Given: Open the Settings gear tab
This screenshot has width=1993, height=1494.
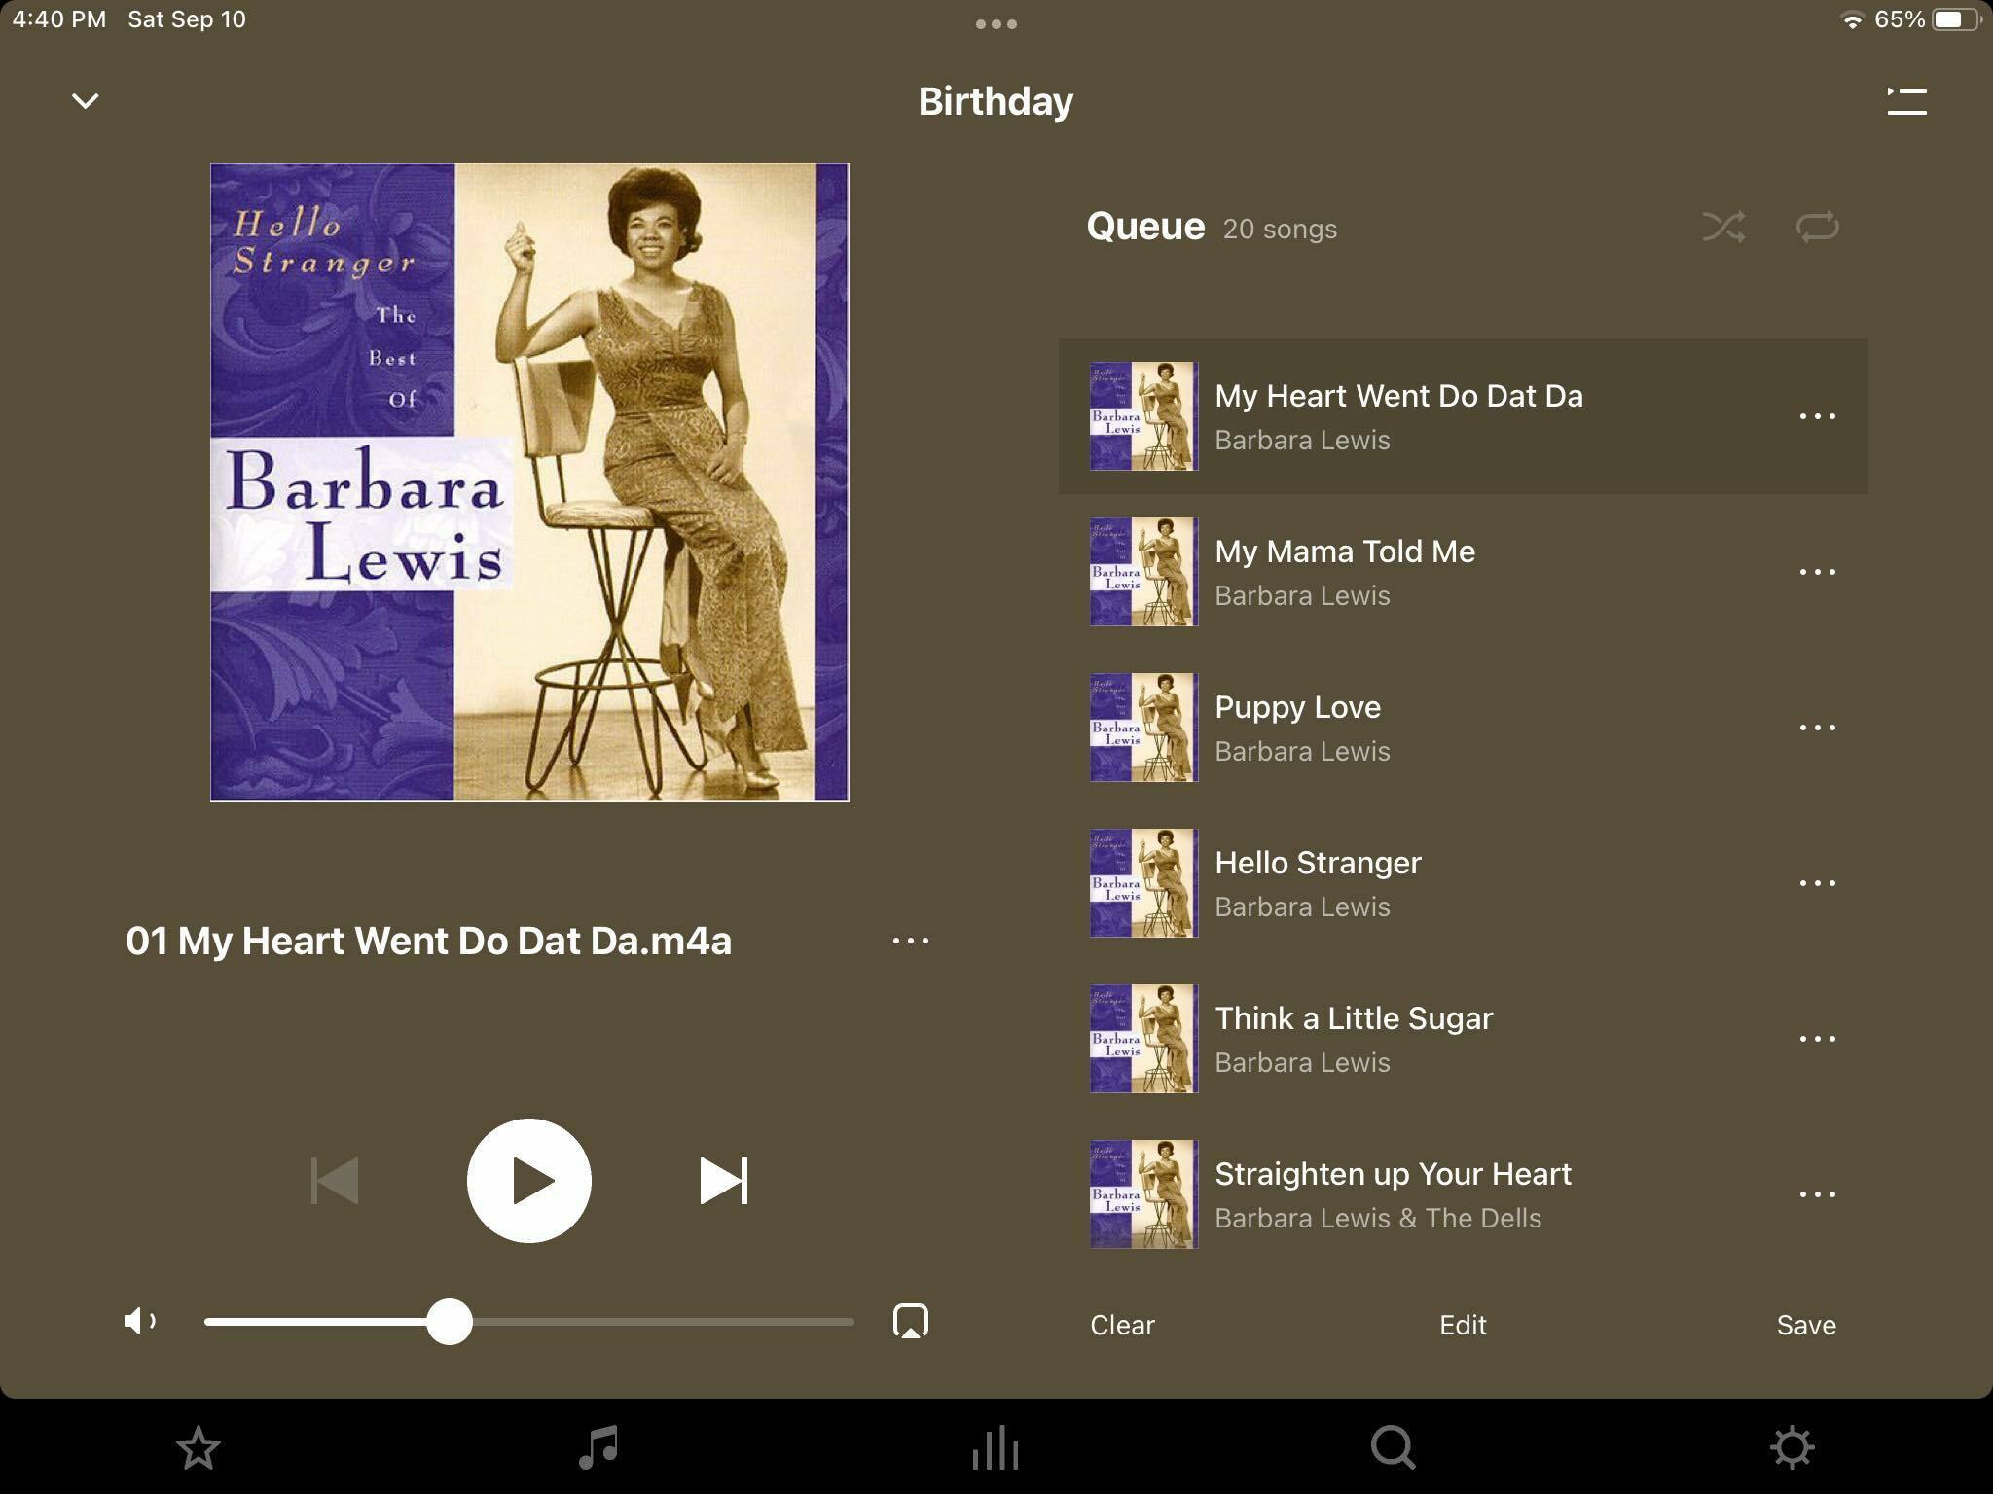Looking at the screenshot, I should click(1792, 1448).
